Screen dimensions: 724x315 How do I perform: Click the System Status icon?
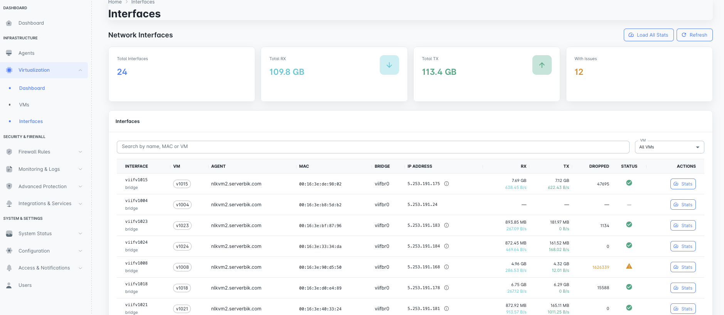pos(9,234)
